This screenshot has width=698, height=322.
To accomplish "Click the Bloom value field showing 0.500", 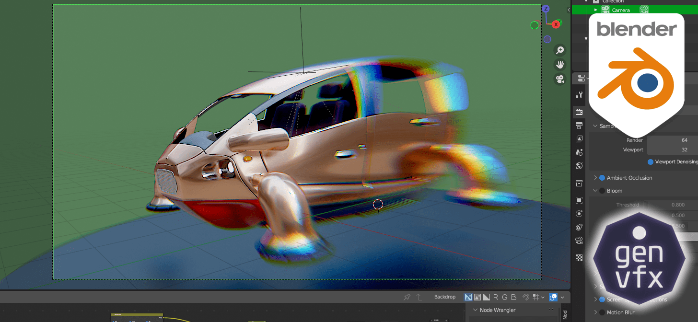I will click(x=670, y=216).
